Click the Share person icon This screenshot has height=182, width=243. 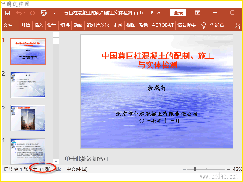(238, 25)
